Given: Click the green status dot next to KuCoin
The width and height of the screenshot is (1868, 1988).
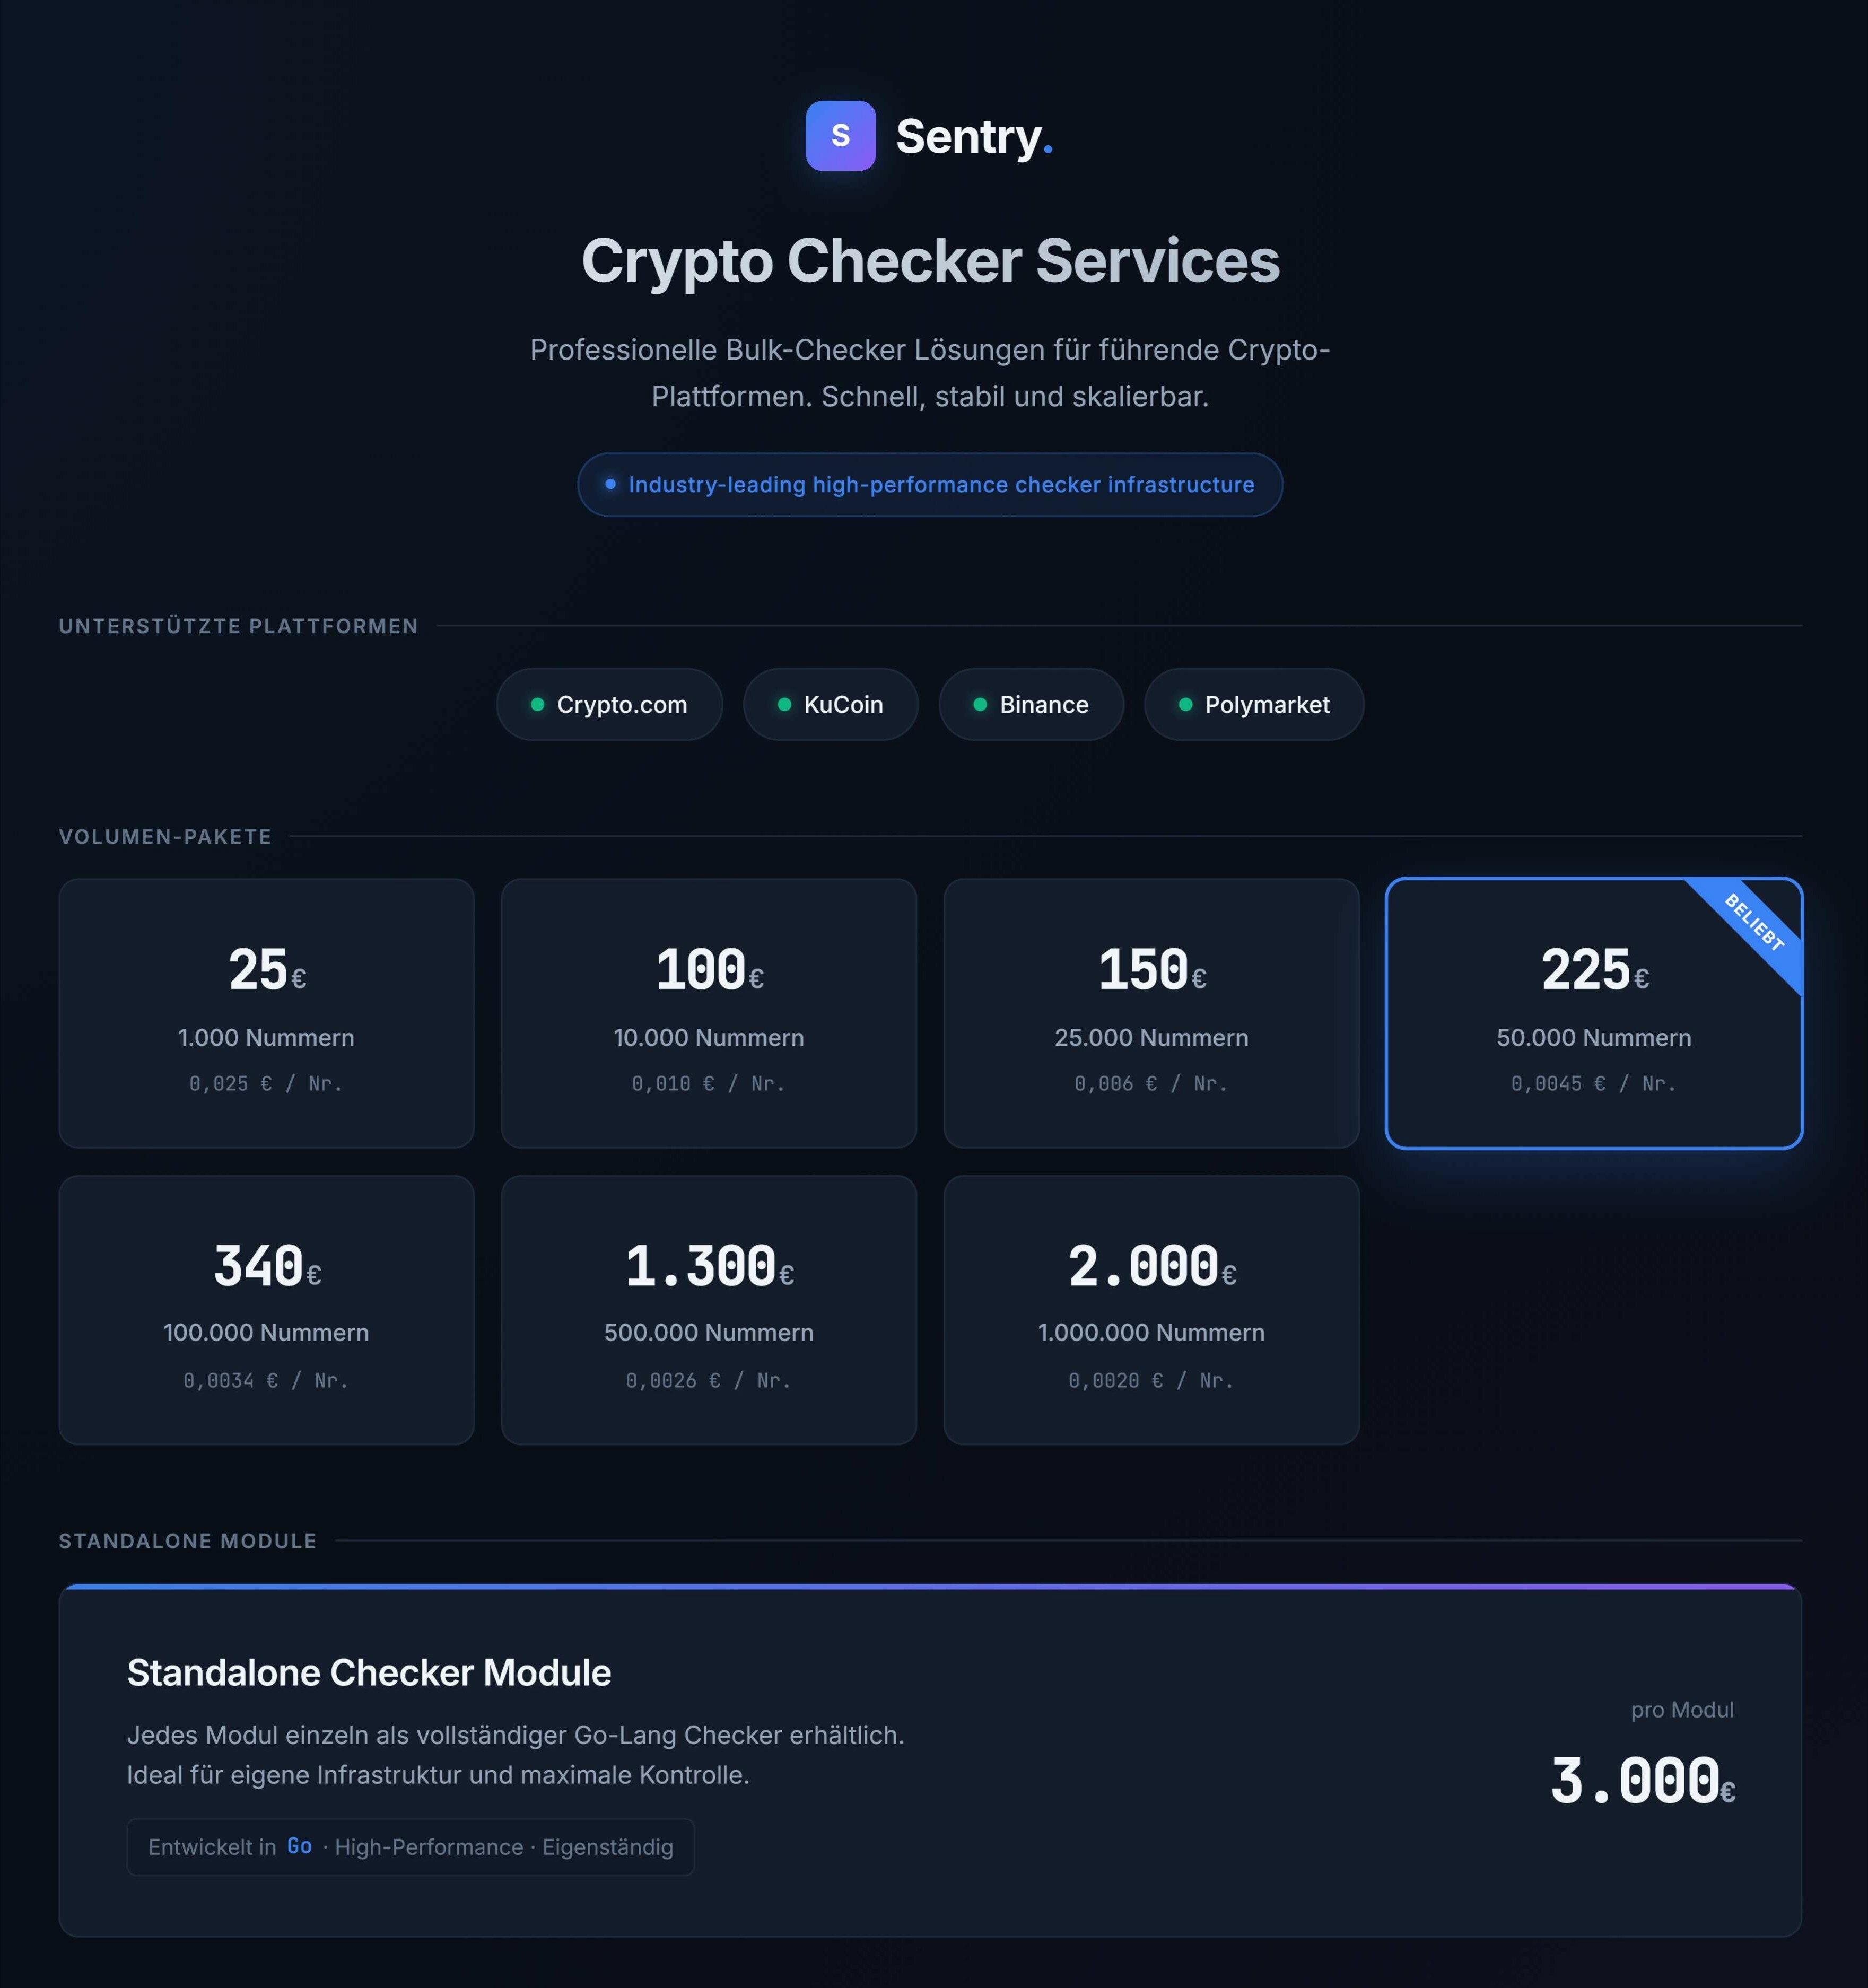Looking at the screenshot, I should pyautogui.click(x=784, y=704).
